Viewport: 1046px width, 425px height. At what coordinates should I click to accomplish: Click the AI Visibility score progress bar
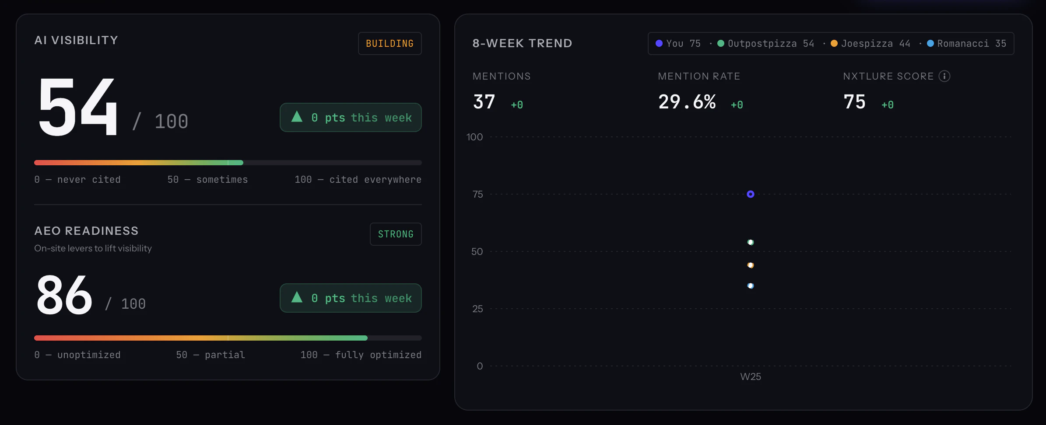point(228,163)
